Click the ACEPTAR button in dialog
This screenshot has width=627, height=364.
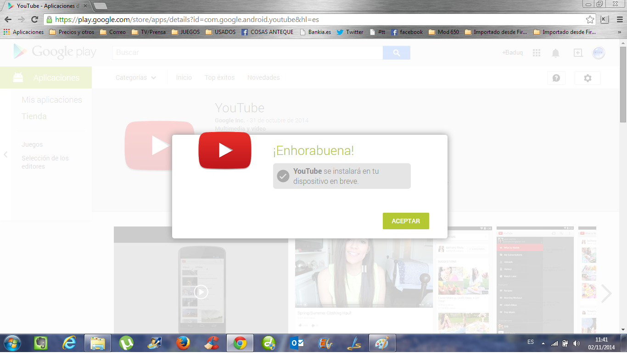coord(406,221)
